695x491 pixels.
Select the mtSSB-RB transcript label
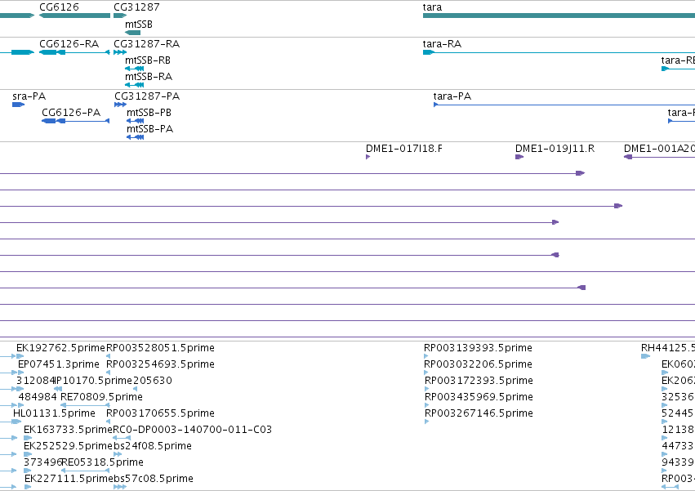pos(148,60)
